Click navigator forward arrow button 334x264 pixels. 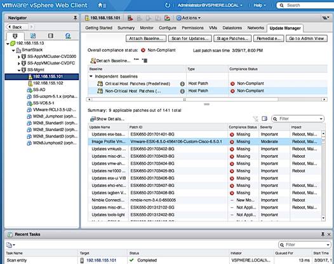click(31, 27)
